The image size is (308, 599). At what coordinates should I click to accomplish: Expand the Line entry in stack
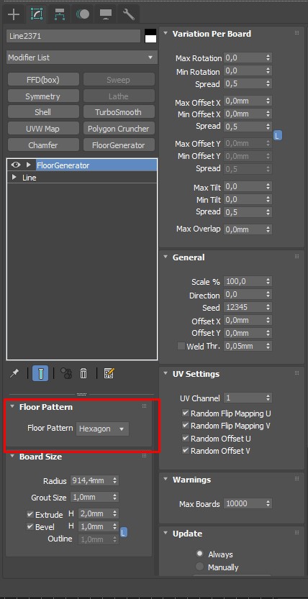pos(14,177)
